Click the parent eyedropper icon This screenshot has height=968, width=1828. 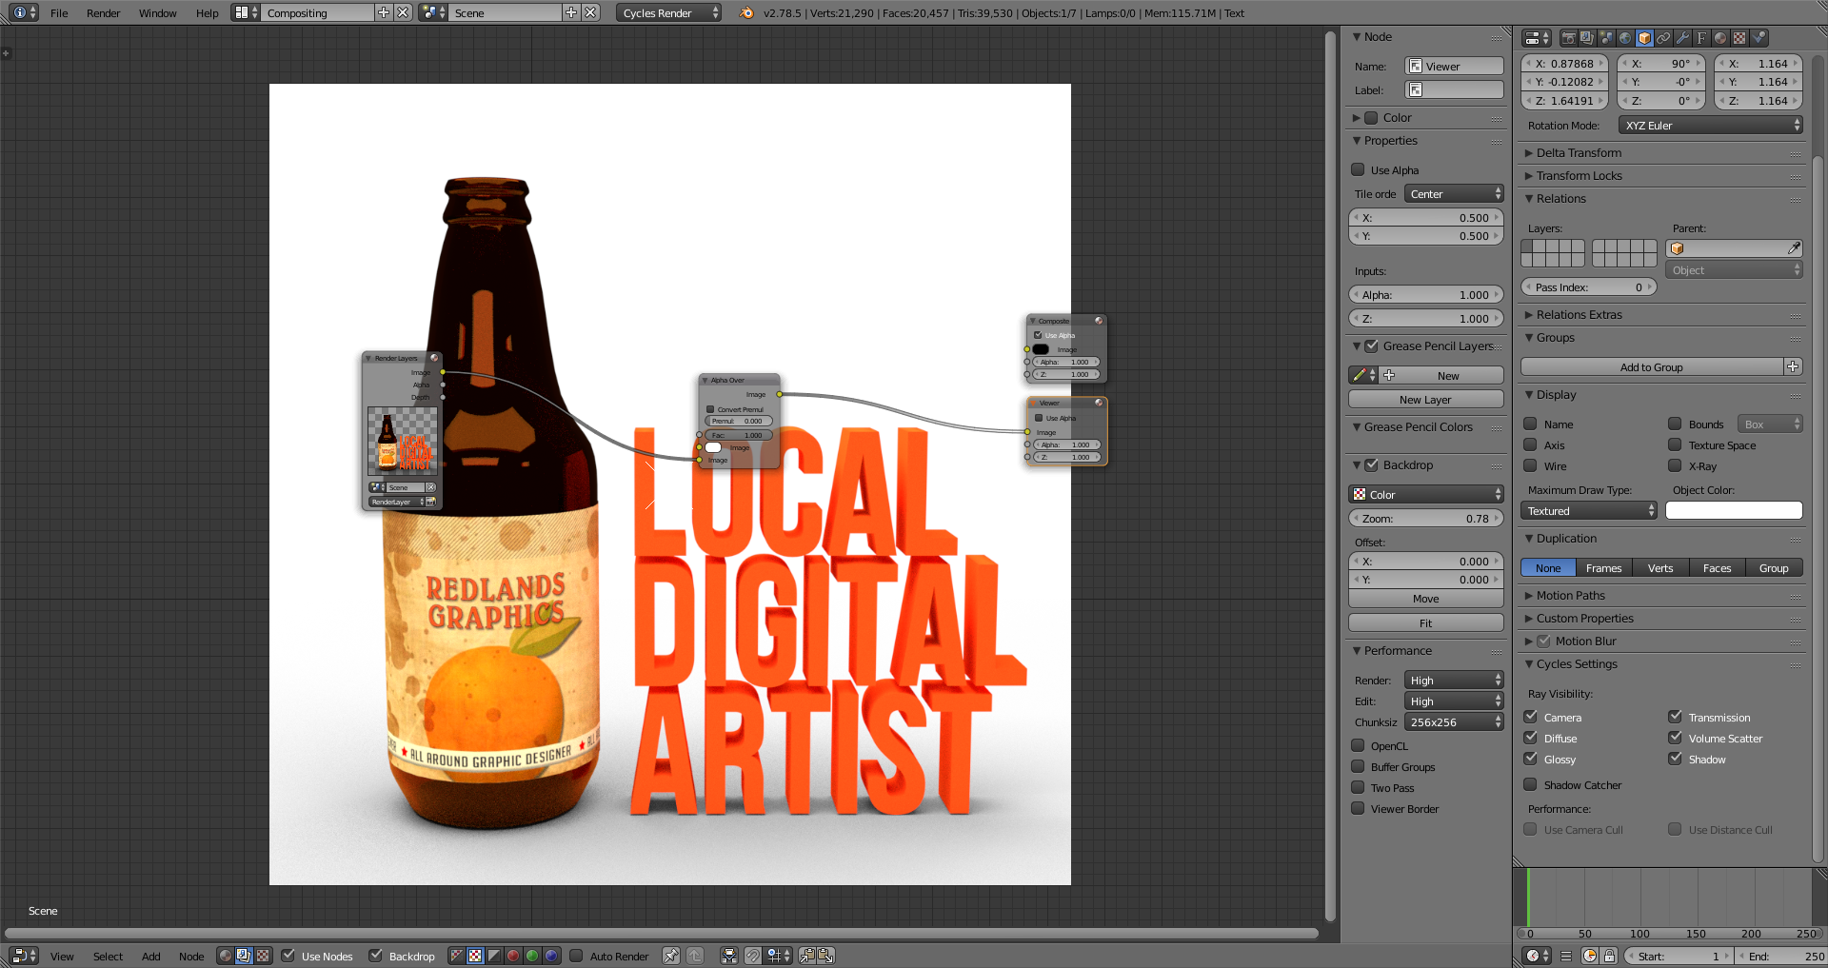coord(1794,248)
